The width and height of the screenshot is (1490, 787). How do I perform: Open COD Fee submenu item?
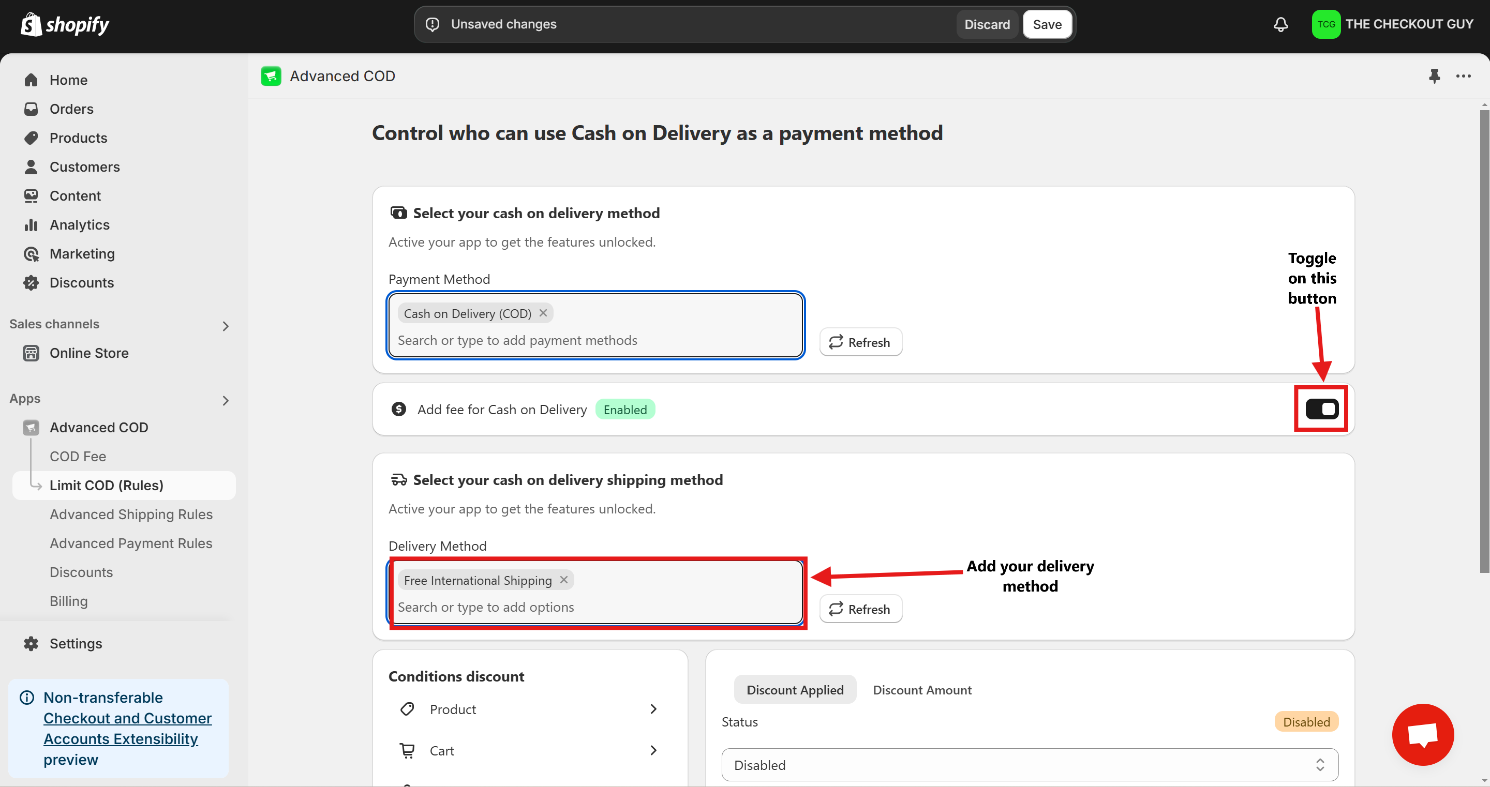(x=78, y=456)
